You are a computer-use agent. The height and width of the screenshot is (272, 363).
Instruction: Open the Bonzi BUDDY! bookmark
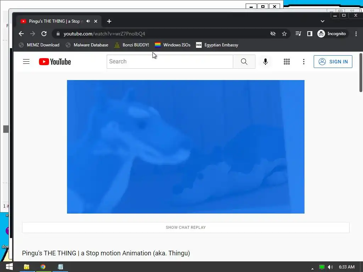coord(132,45)
